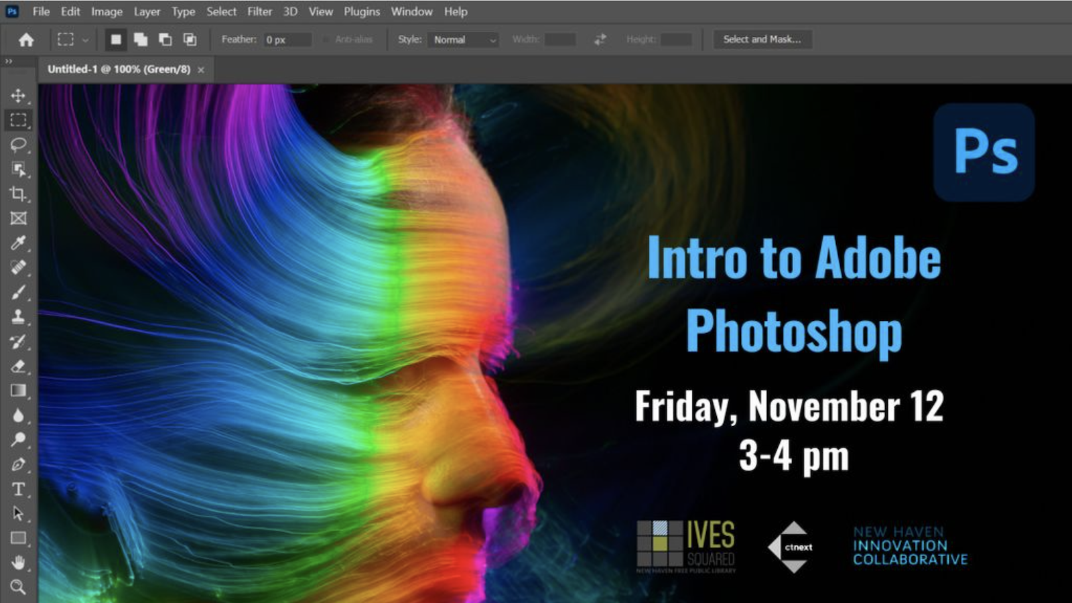Select the Gradient tool
This screenshot has height=603, width=1072.
pyautogui.click(x=18, y=391)
